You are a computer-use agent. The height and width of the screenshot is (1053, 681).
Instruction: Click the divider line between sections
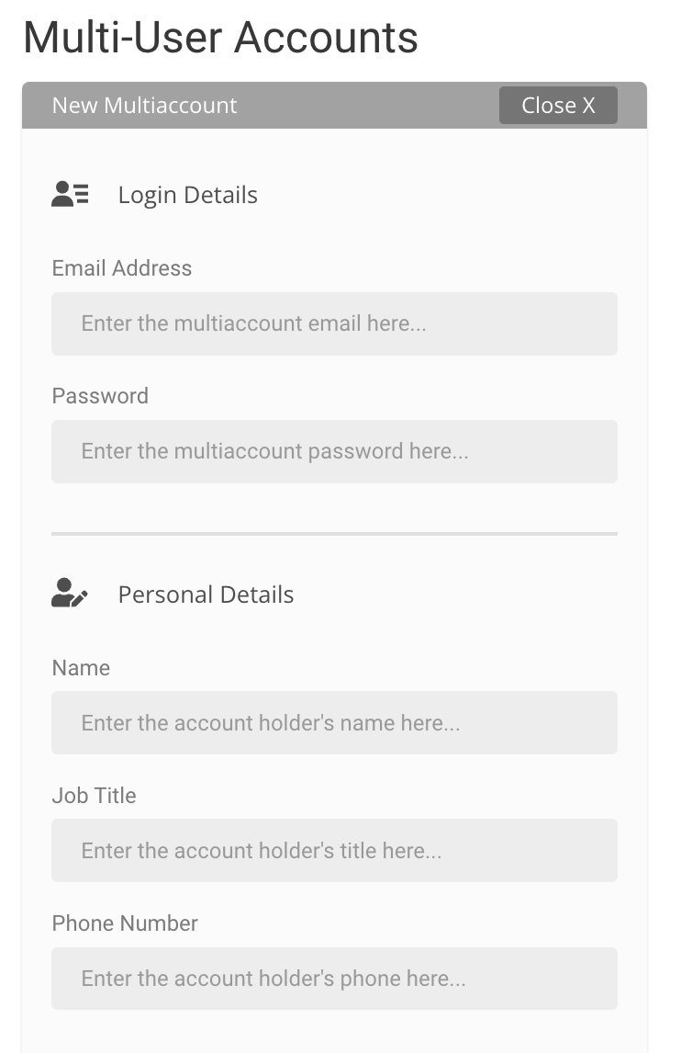click(334, 534)
